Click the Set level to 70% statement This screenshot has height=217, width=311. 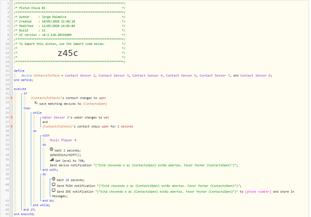click(70, 161)
